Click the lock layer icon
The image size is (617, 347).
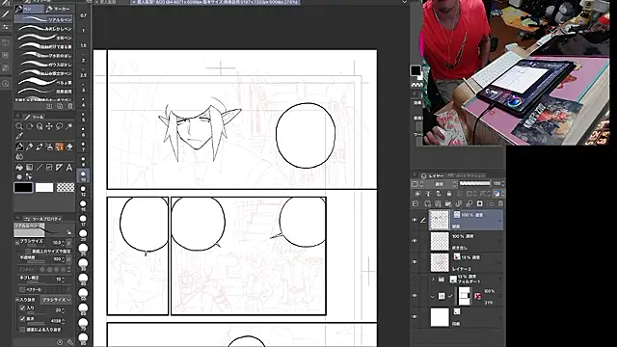point(449,194)
